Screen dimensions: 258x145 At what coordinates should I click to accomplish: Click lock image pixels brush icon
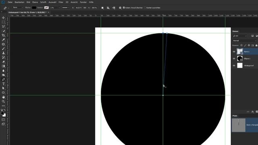[x=245, y=45]
